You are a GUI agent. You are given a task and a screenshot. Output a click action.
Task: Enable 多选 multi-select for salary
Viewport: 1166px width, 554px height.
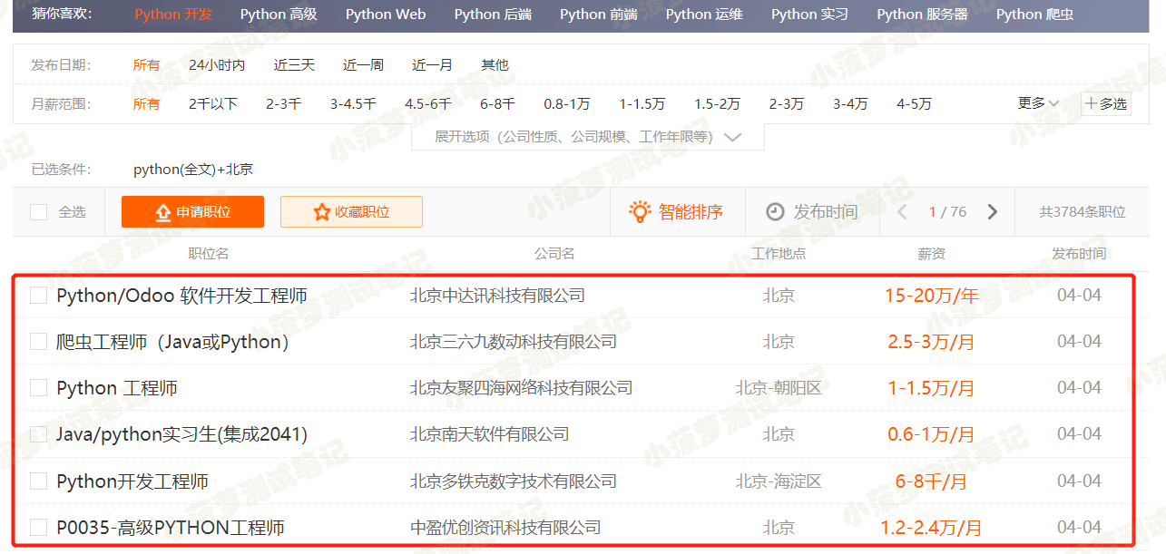click(x=1106, y=104)
